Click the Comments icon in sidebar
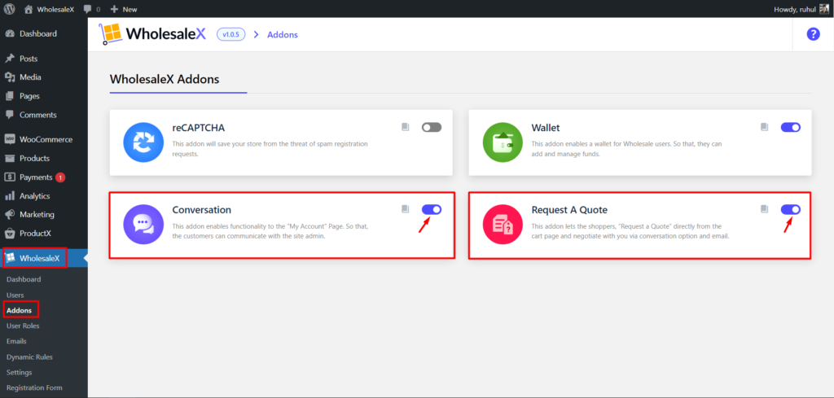 [10, 115]
